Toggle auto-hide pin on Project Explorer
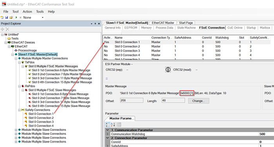 (95, 24)
